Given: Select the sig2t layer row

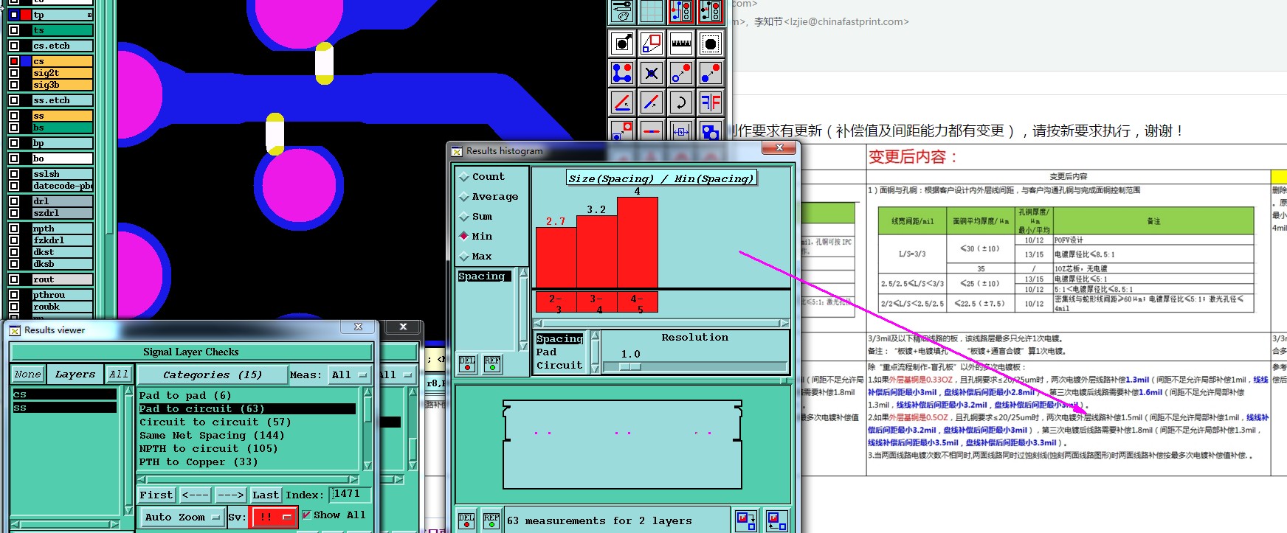Looking at the screenshot, I should (63, 73).
